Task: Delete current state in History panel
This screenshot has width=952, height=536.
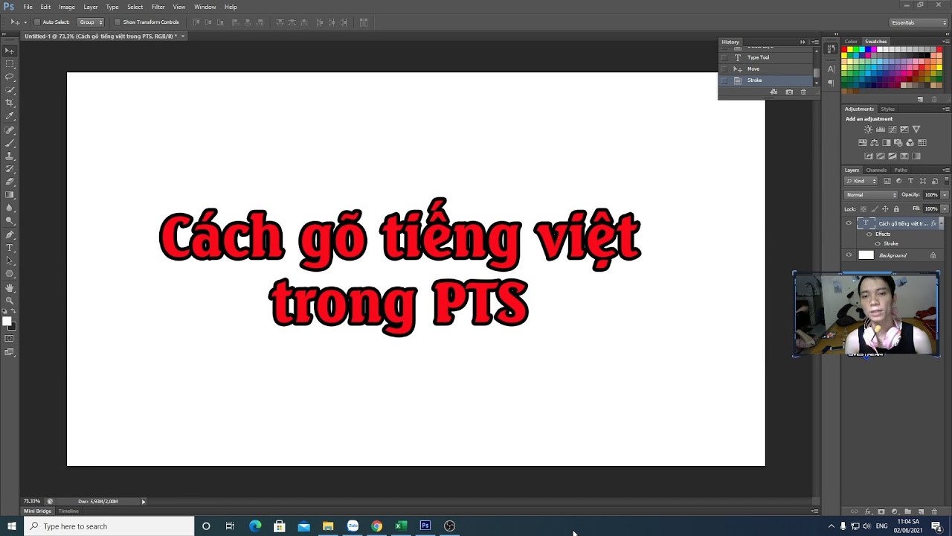Action: [x=803, y=92]
